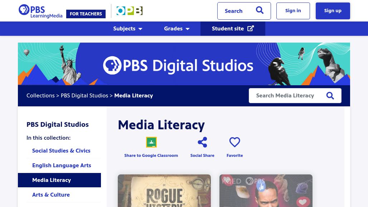Click the PBS Digital Studios banner
The height and width of the screenshot is (207, 368).
(x=184, y=64)
